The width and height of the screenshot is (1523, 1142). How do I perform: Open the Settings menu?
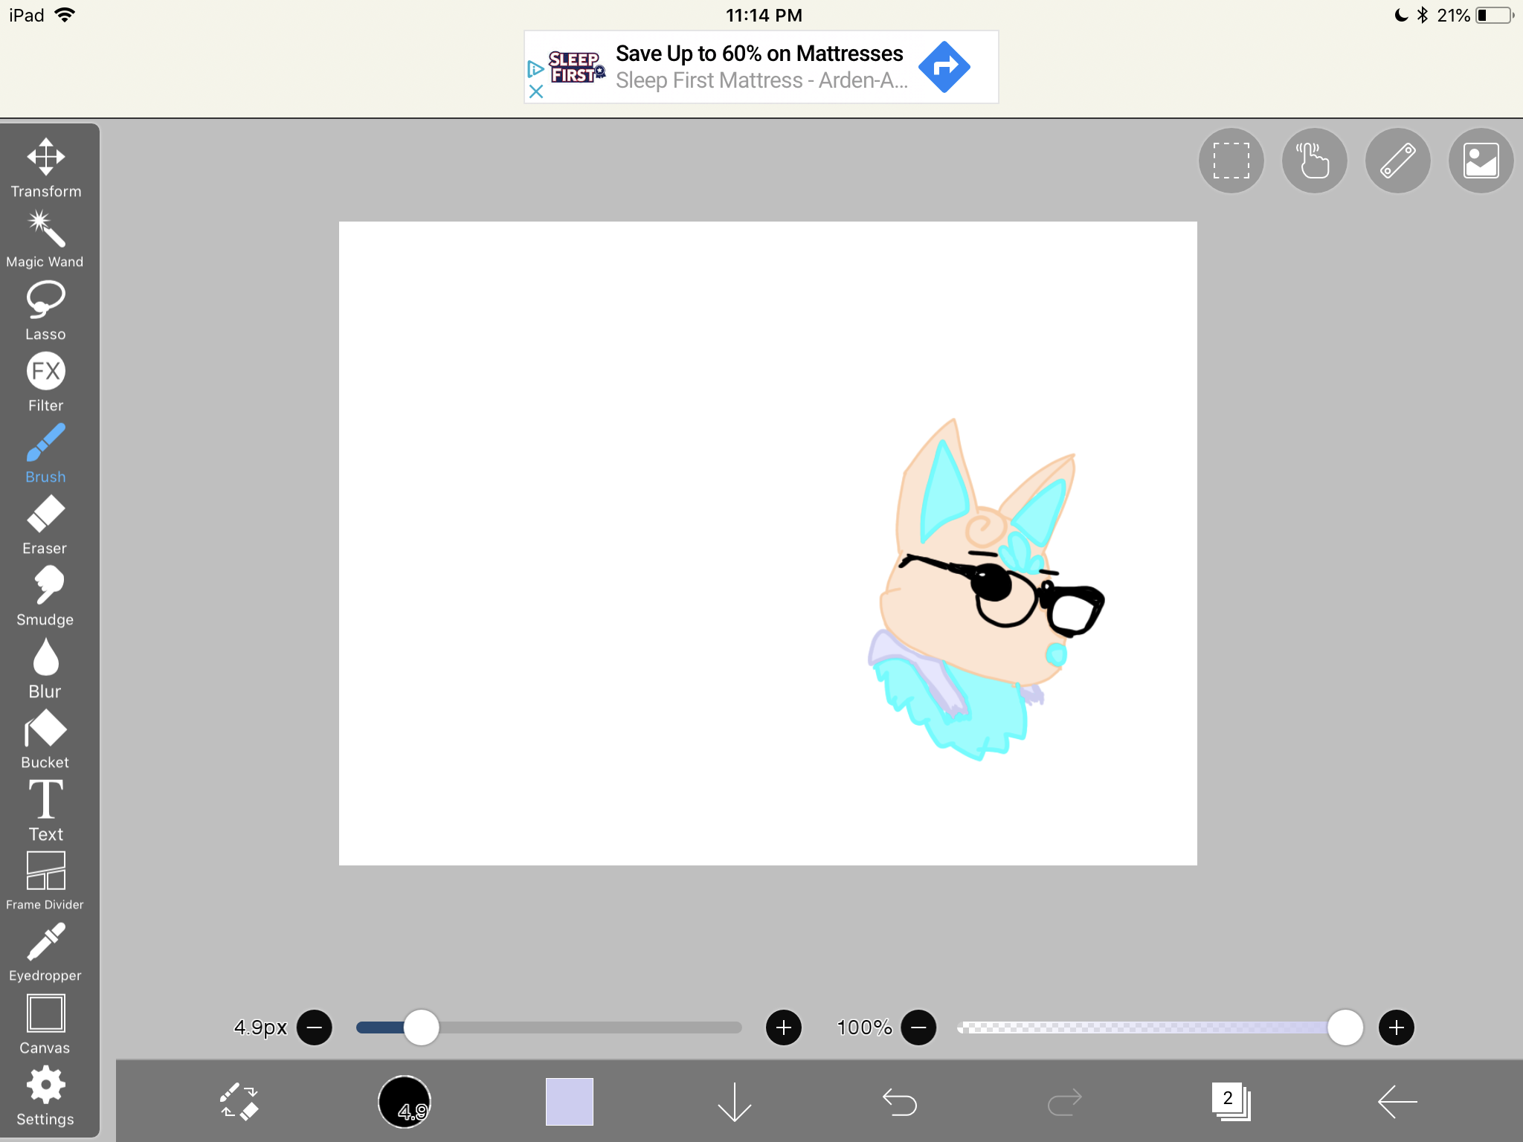(x=45, y=1095)
